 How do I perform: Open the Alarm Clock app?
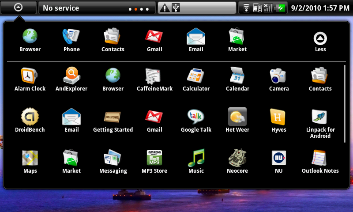point(30,79)
